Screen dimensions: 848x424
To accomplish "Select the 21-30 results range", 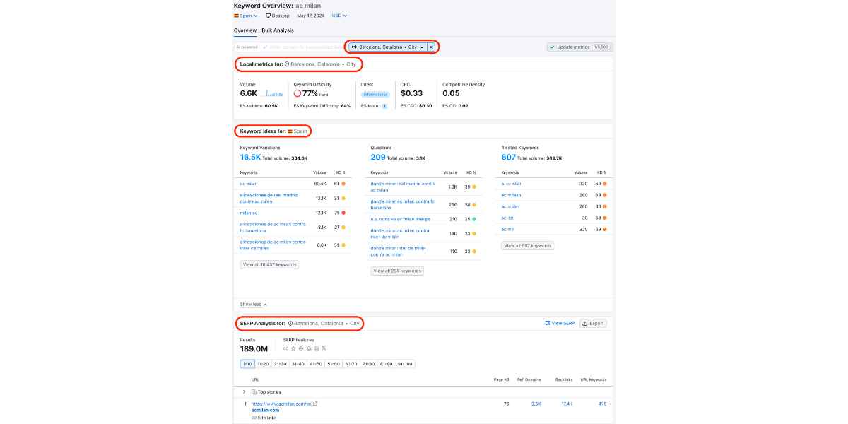I will [x=280, y=364].
